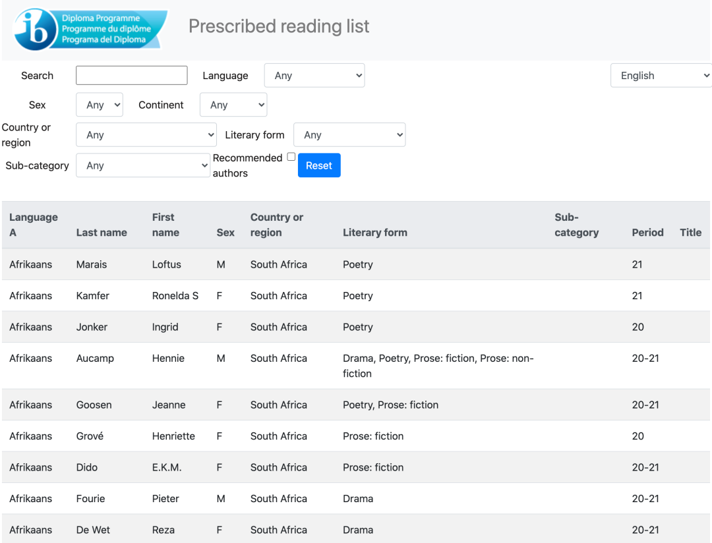
Task: Click the IB Diploma Programme logo
Action: pyautogui.click(x=90, y=29)
